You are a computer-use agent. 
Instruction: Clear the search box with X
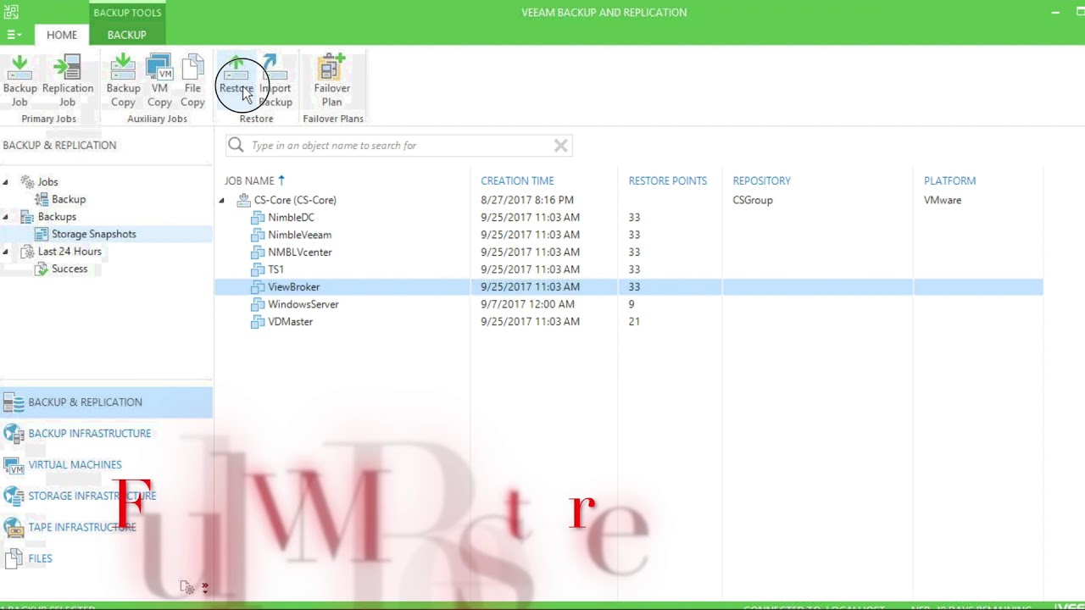(560, 146)
